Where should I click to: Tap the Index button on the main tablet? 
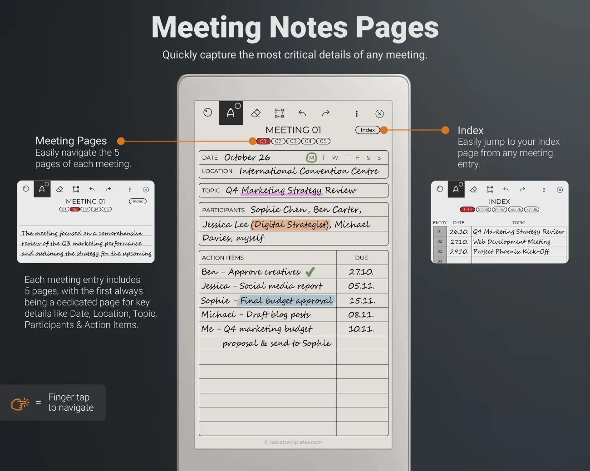[368, 130]
